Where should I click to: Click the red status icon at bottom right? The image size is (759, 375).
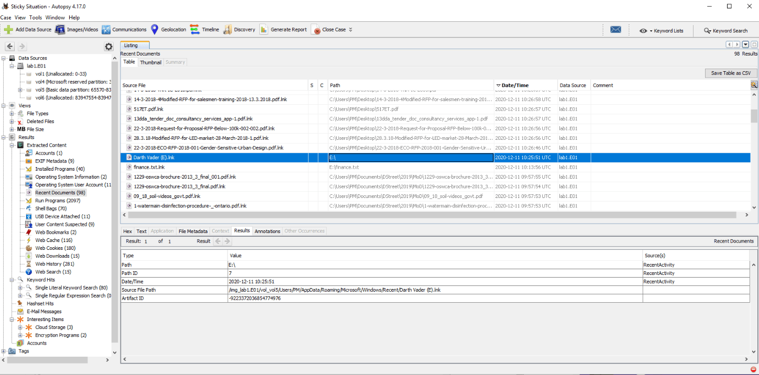pyautogui.click(x=753, y=369)
